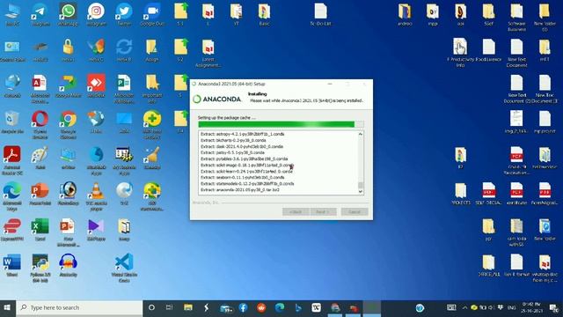Open the ExpressVPN desktop shortcut
Image resolution: width=563 pixels, height=317 pixels.
click(11, 230)
